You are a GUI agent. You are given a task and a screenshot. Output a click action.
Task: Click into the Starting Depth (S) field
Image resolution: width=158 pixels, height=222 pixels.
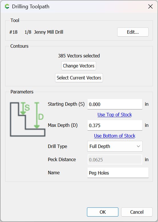pyautogui.click(x=115, y=104)
